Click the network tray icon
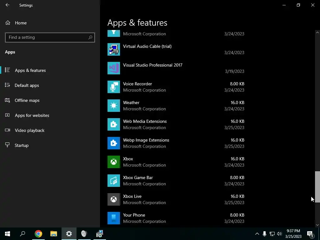320x240 pixels. click(x=272, y=234)
